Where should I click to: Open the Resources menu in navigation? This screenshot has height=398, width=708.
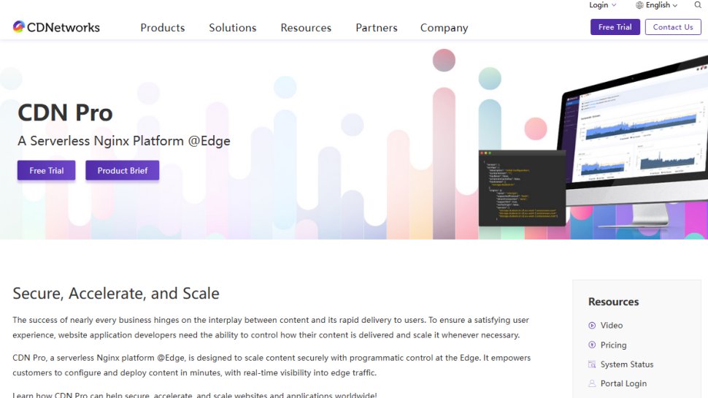tap(306, 28)
